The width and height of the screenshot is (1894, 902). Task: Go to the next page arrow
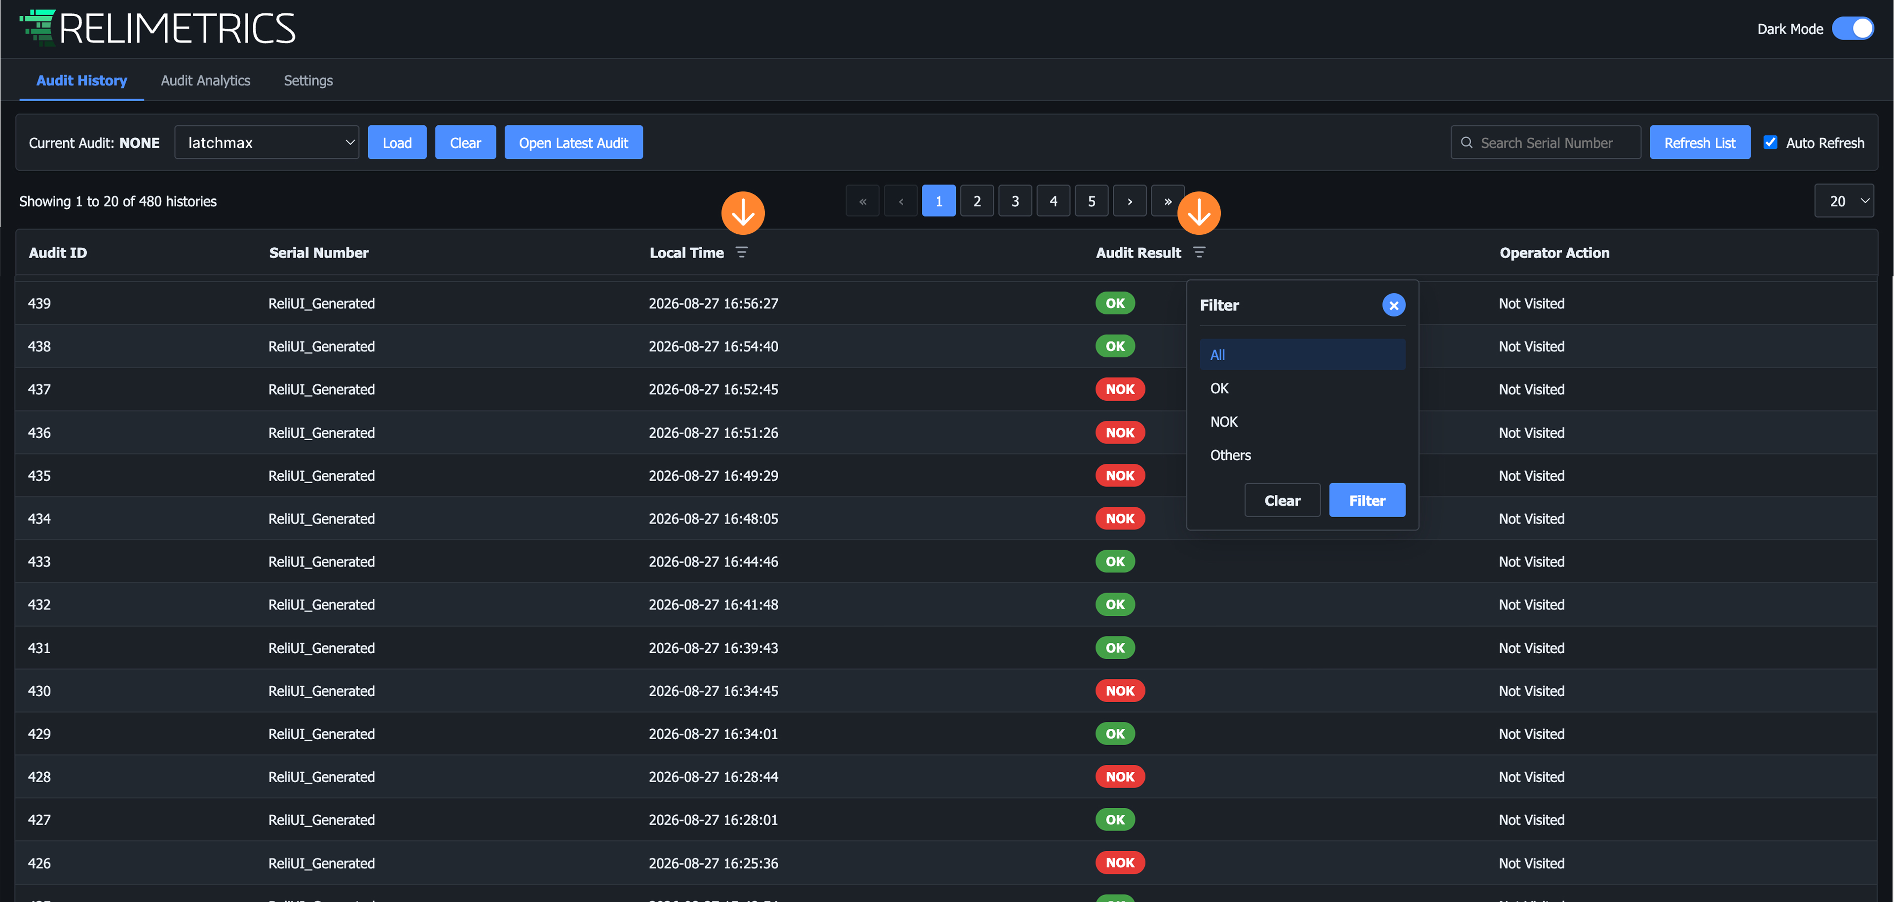click(x=1130, y=201)
